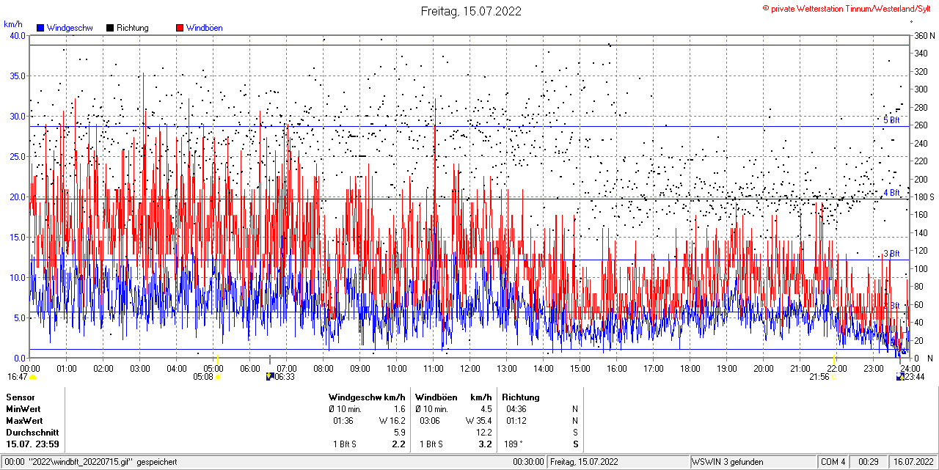Click the 180 S direction axis label
The height and width of the screenshot is (470, 939).
(x=924, y=197)
